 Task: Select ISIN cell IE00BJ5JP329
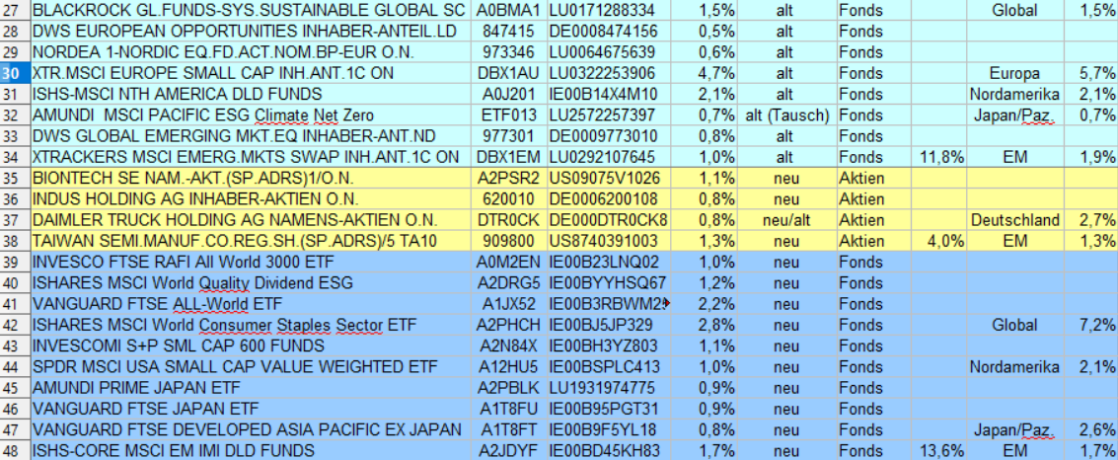point(609,325)
